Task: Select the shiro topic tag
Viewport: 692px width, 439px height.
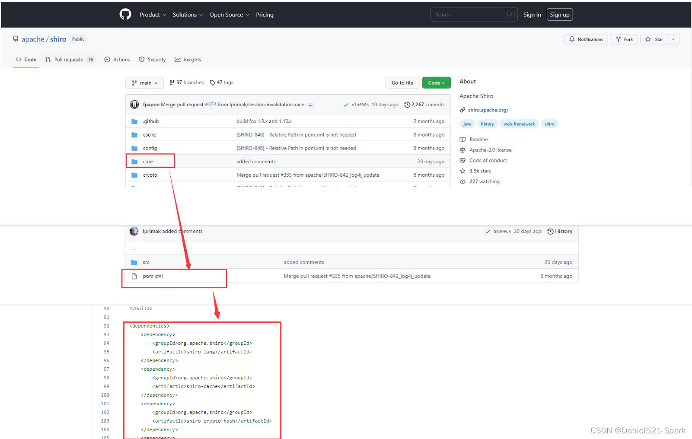Action: 549,124
